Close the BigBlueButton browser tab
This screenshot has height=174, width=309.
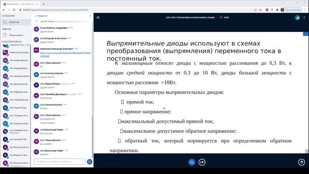38,4
